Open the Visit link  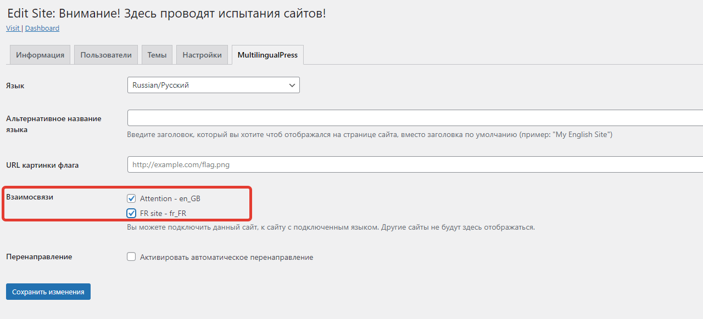pos(13,29)
